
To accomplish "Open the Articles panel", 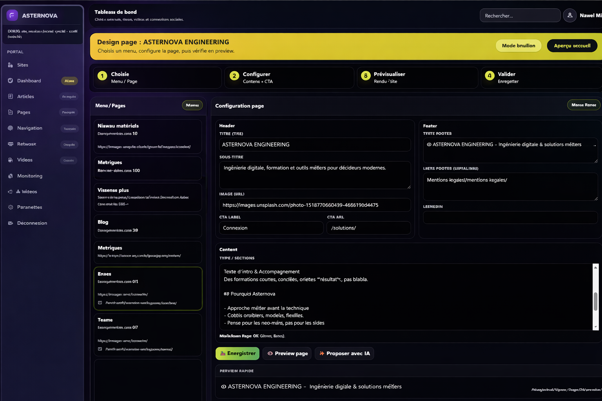I will (x=11, y=96).
